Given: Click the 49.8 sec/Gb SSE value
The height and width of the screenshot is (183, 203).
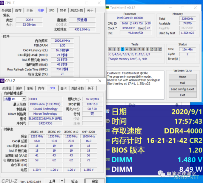Looking at the screenshot, I should click(x=136, y=33).
